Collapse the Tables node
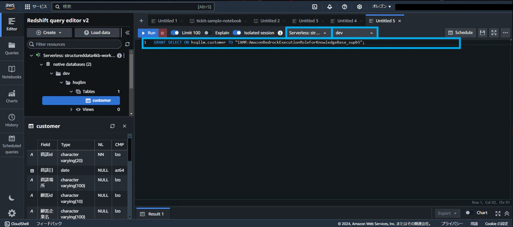The height and width of the screenshot is (227, 513). tap(71, 92)
